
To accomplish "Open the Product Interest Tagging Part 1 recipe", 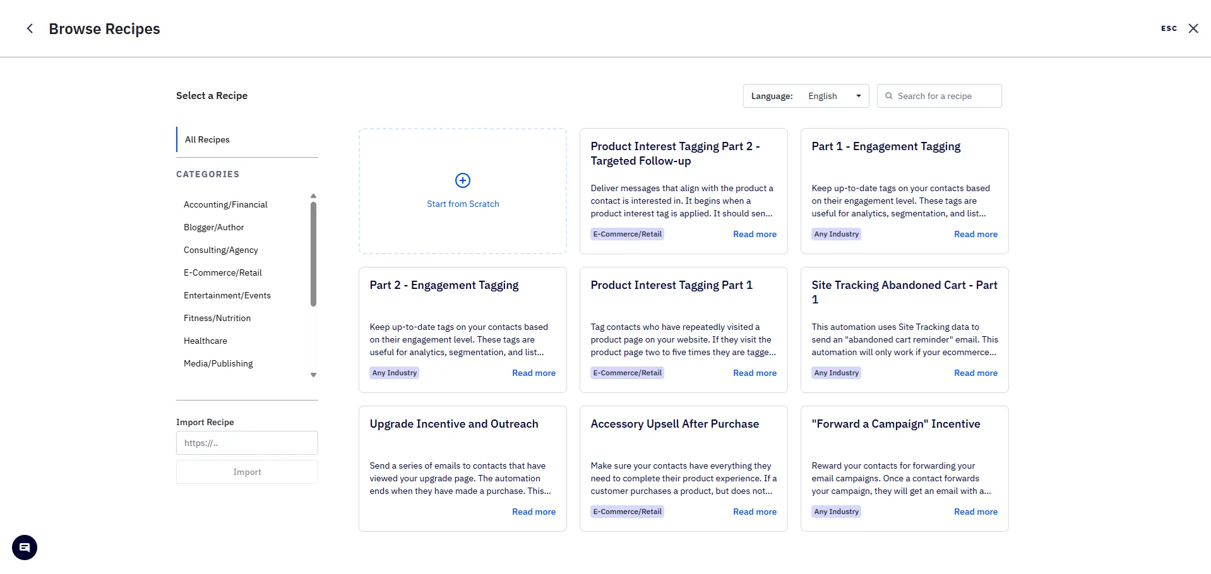I will click(671, 285).
